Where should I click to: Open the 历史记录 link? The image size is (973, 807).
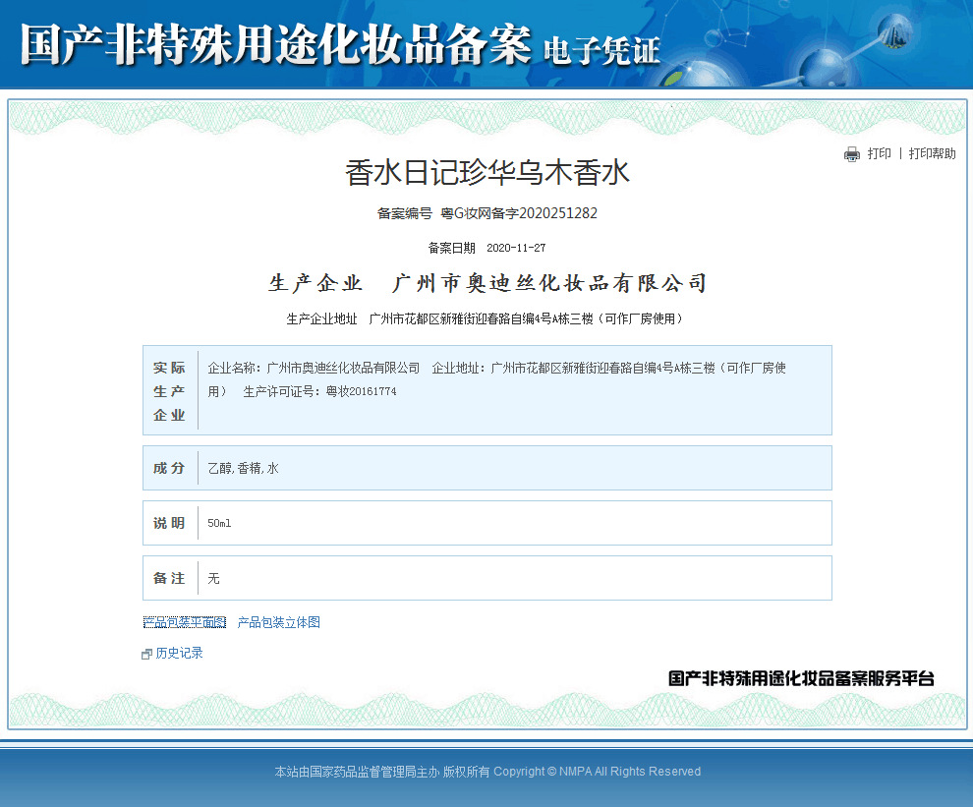[x=179, y=653]
